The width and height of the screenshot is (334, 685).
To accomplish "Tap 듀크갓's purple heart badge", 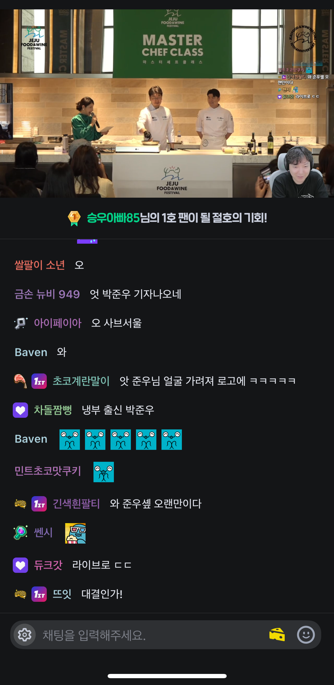I will coord(20,565).
